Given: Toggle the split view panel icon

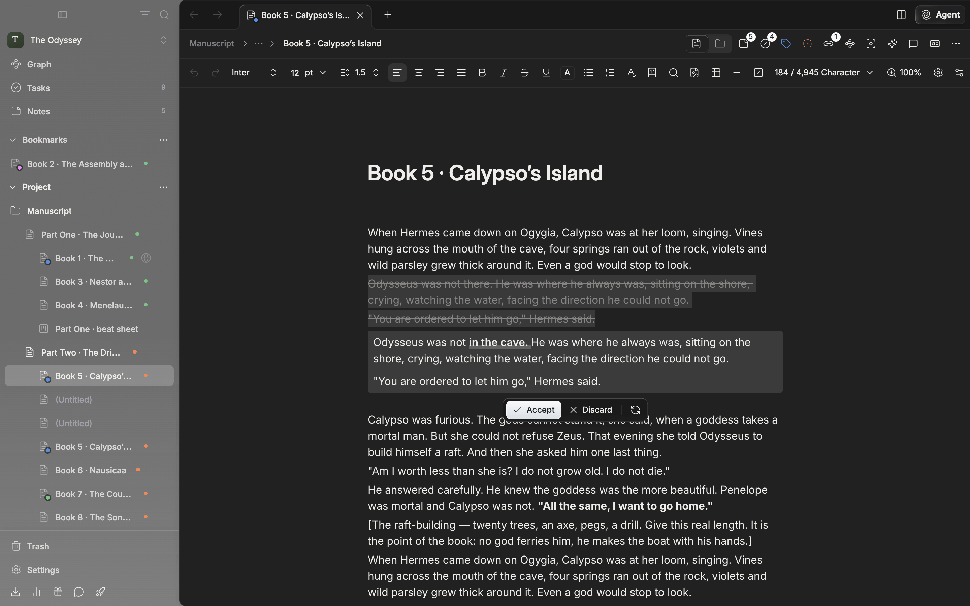Looking at the screenshot, I should click(x=901, y=15).
